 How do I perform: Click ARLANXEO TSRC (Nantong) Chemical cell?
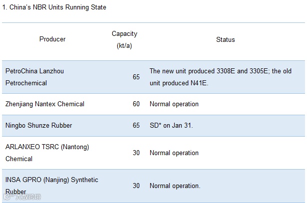pyautogui.click(x=47, y=153)
